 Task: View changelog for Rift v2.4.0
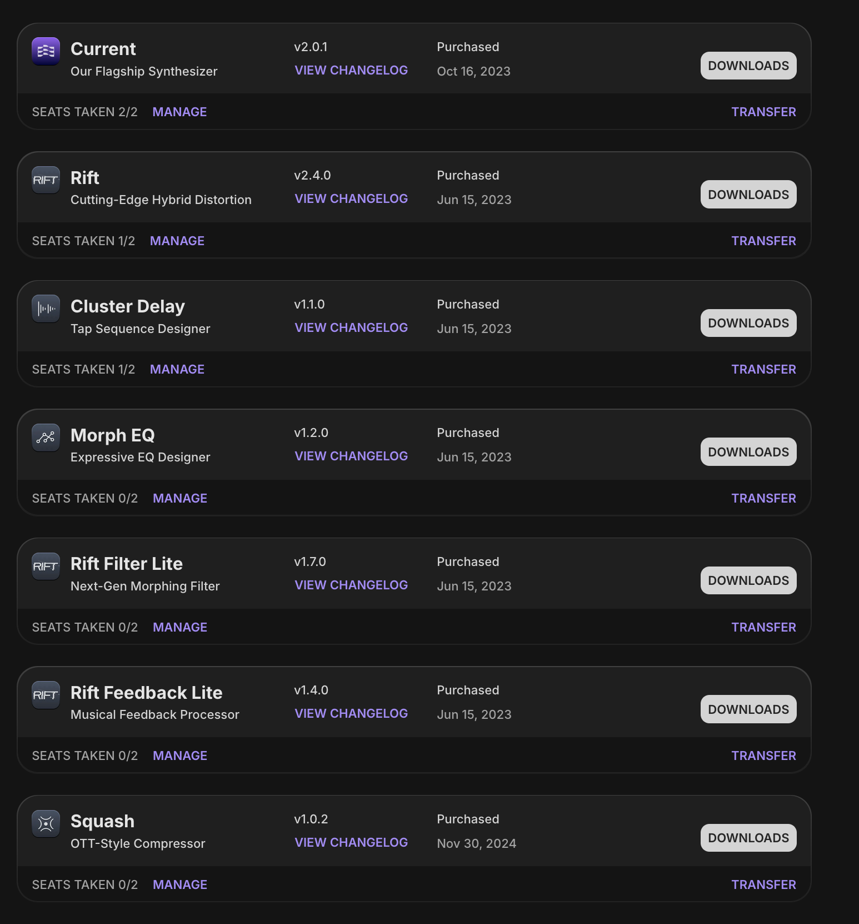pyautogui.click(x=351, y=199)
